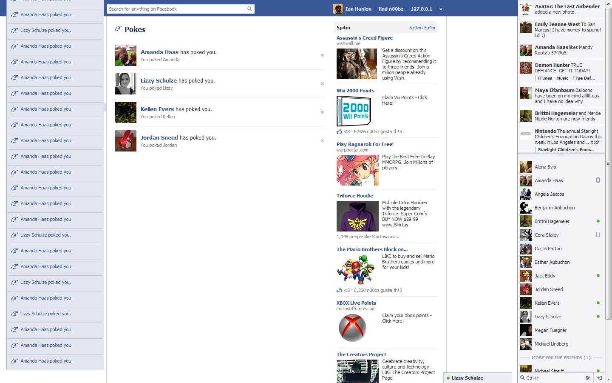
Task: Click the poke icon beside the Pokes heading
Action: 119,29
